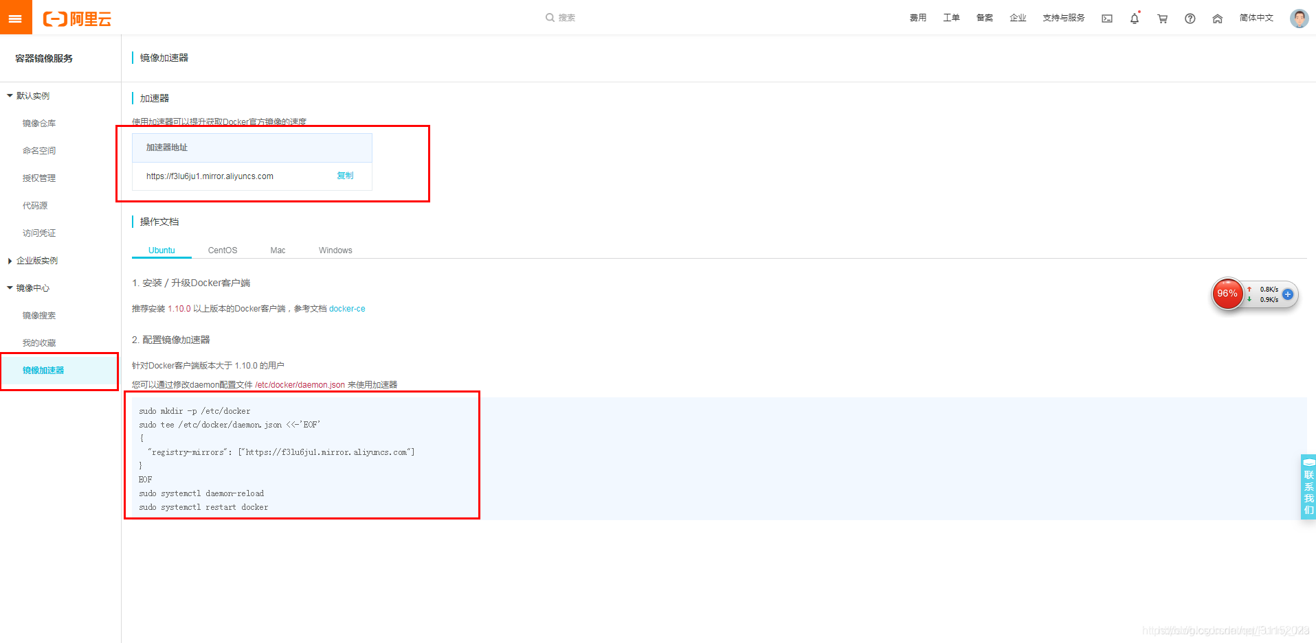Open the help question mark icon
This screenshot has width=1316, height=643.
1190,19
